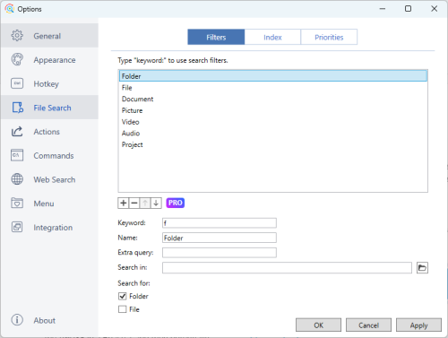Click the purple PRO badge
448x338 pixels.
[x=176, y=203]
